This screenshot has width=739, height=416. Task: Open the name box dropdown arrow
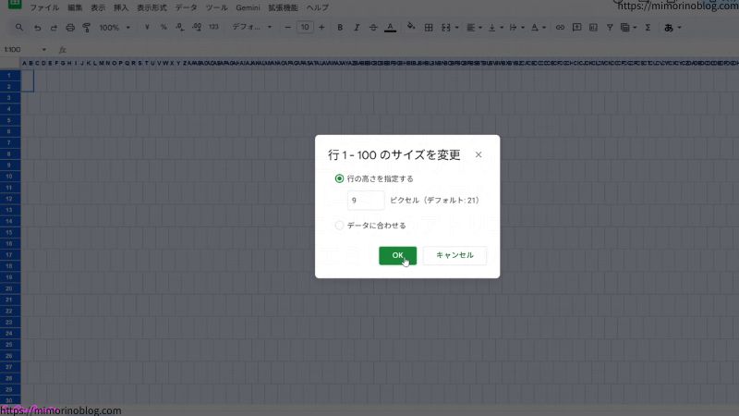click(x=43, y=50)
